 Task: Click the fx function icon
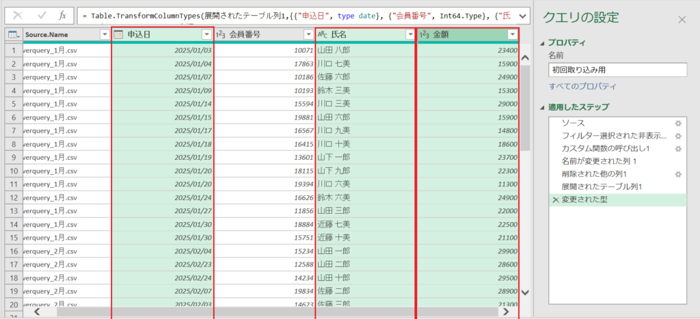[62, 16]
